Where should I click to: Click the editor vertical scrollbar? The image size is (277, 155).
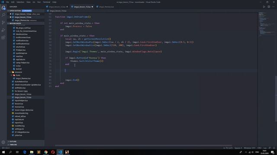coord(276,99)
